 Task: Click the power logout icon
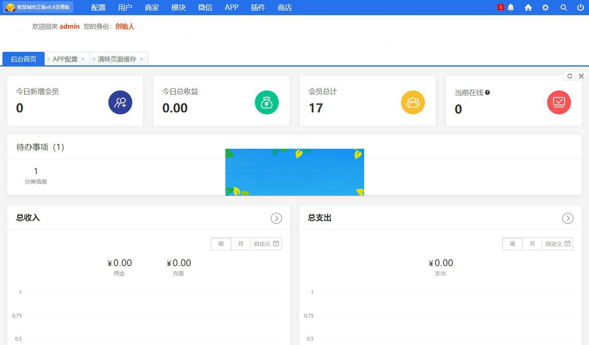point(580,7)
